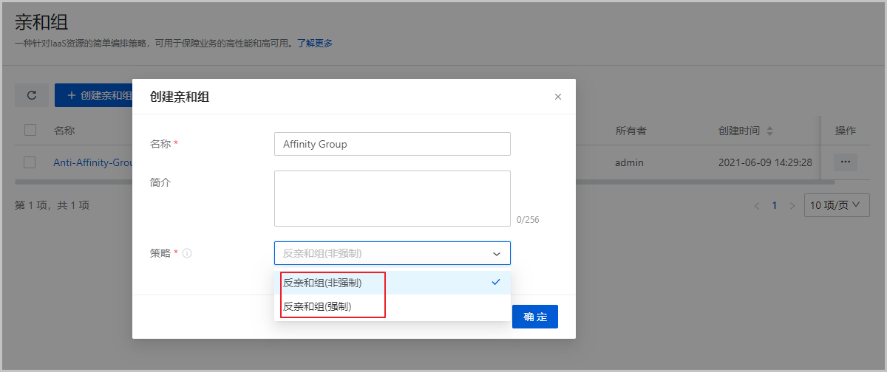
Task: Click into the 简介 description text area
Action: (x=392, y=198)
